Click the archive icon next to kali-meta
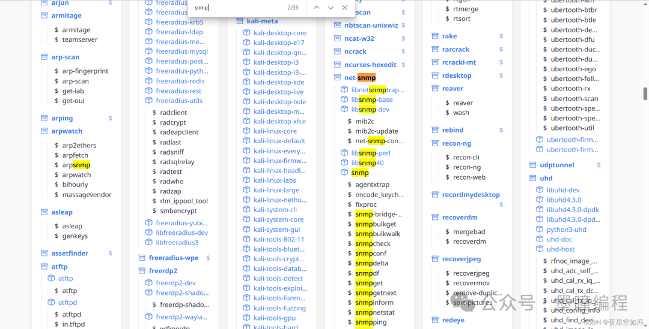This screenshot has height=329, width=649. coord(240,21)
